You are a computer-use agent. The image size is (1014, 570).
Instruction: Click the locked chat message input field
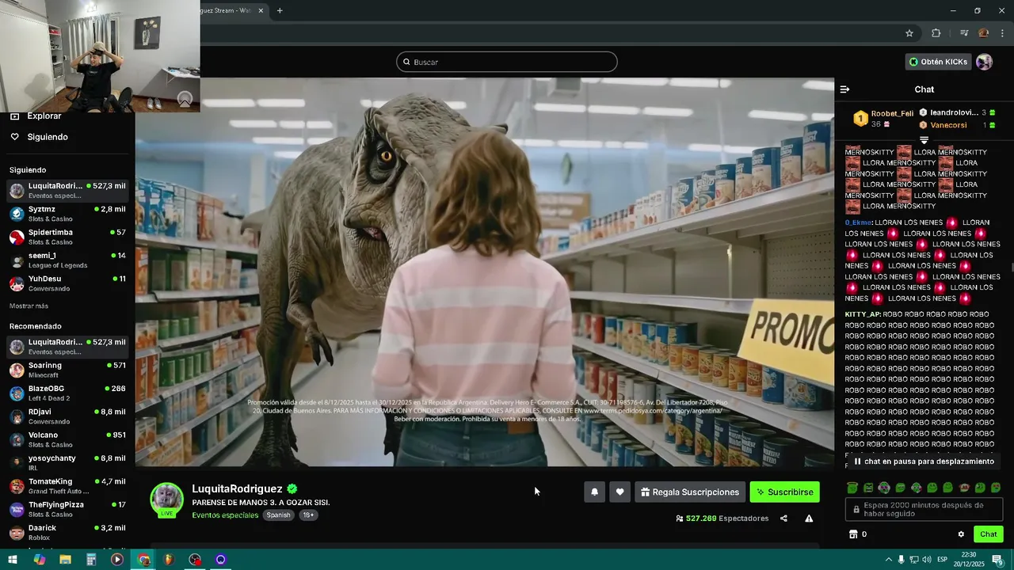point(924,509)
